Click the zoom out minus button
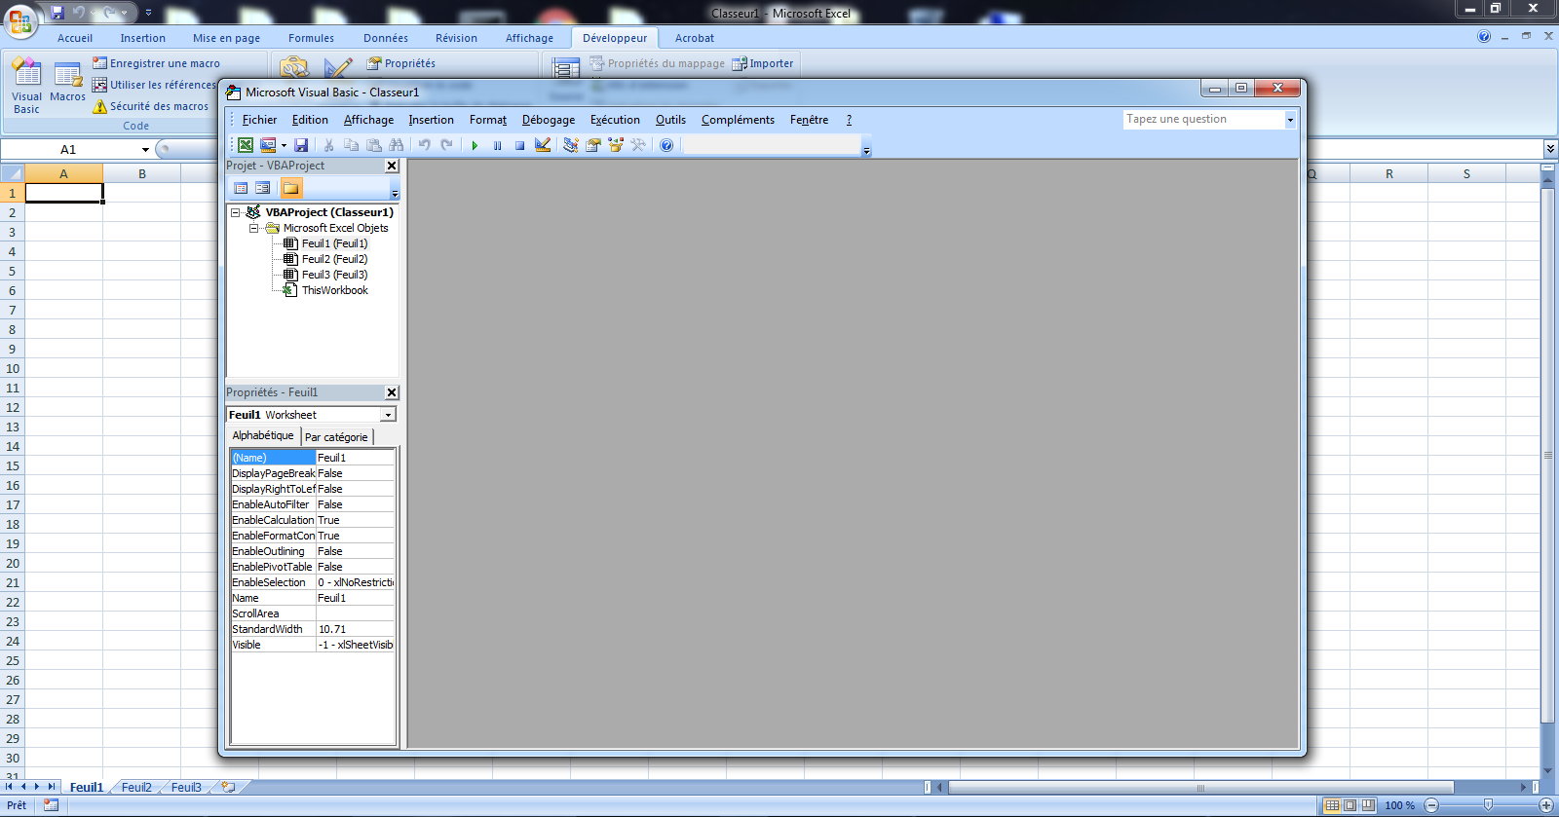The image size is (1559, 817). click(1431, 805)
